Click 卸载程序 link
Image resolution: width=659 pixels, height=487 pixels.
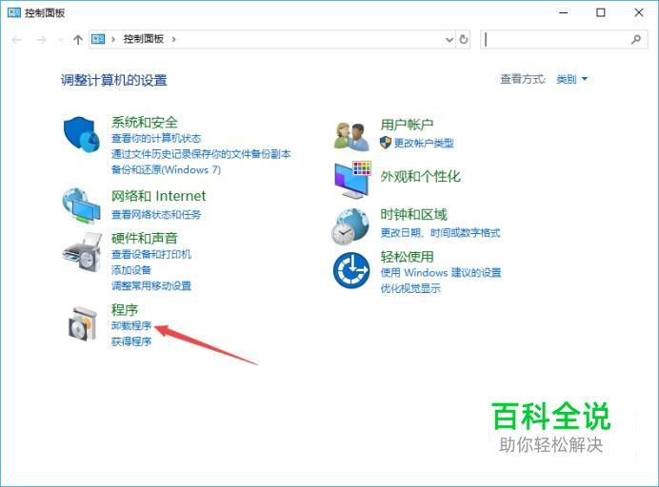[131, 325]
